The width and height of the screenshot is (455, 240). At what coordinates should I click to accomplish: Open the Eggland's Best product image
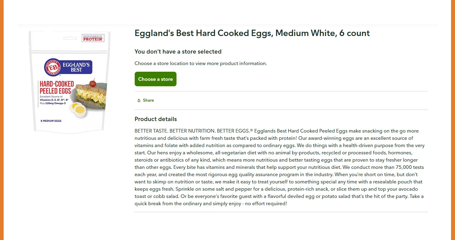click(70, 82)
